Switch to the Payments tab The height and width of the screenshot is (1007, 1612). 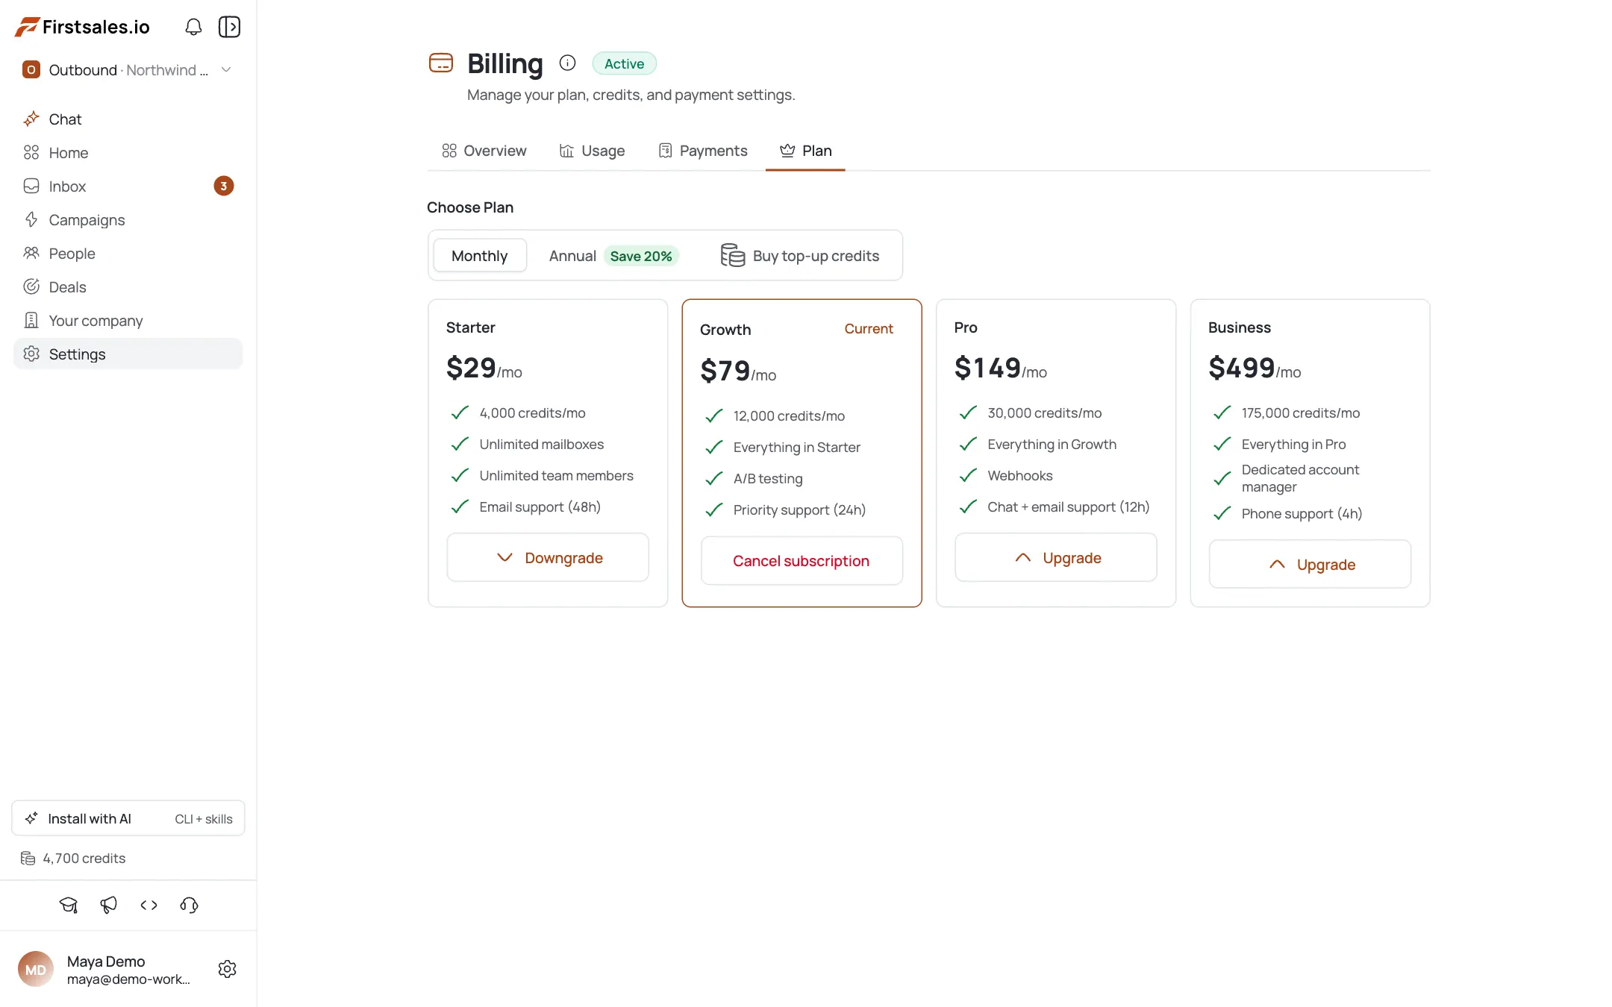703,151
